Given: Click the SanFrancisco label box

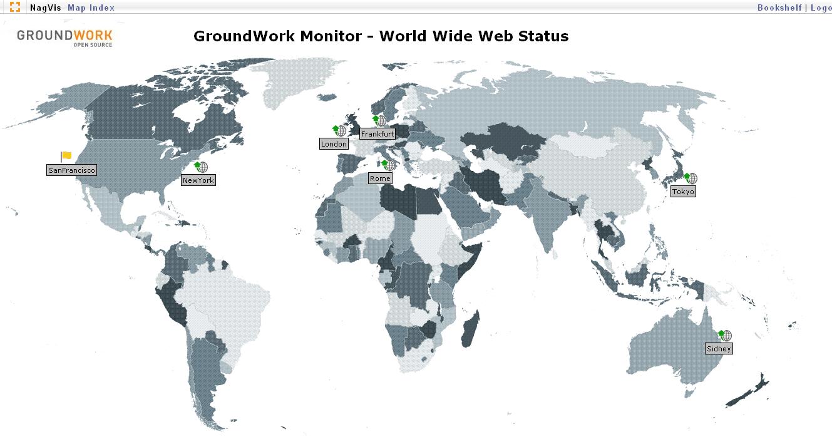Looking at the screenshot, I should (71, 170).
